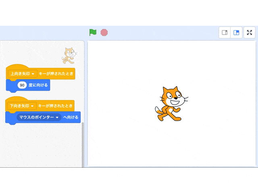
Task: Open the マウスのポインター target dropdown
Action: [x=39, y=117]
